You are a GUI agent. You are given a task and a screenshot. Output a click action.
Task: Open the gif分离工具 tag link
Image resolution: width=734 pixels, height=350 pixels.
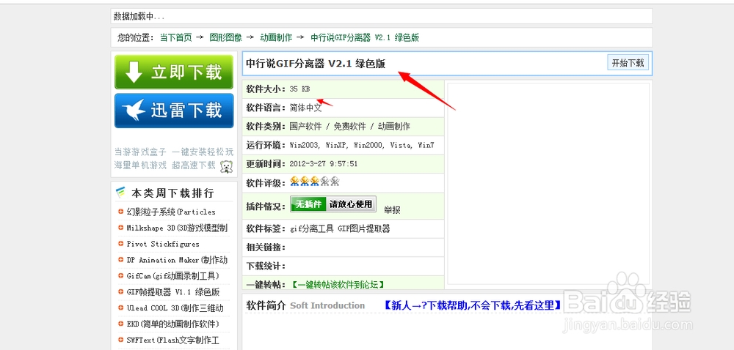point(311,228)
